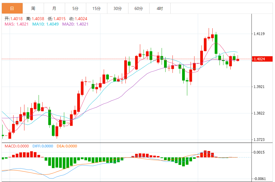
Task: Click the MA5 indicator label
Action: (x=17, y=24)
